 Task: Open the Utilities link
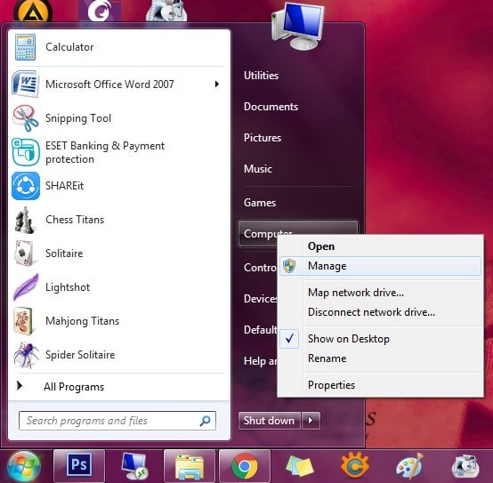coord(261,76)
